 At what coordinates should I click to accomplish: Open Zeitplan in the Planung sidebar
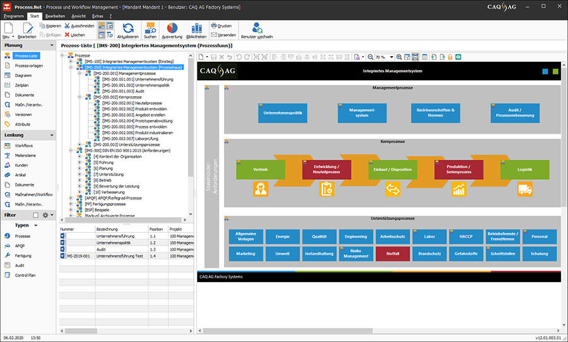point(21,85)
